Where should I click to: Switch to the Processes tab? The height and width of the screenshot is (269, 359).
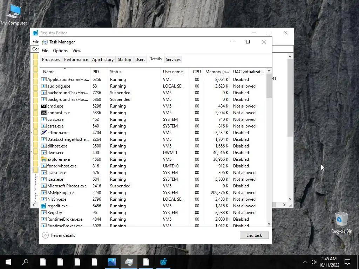51,60
